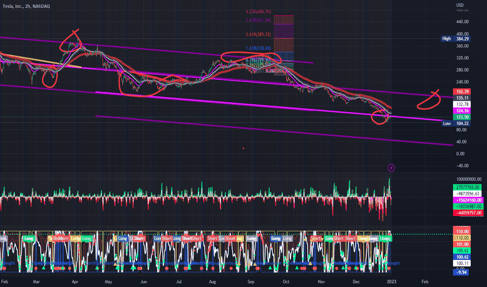This screenshot has height=287, width=487.
Task: Click the Apr label on time axis
Action: click(75, 282)
